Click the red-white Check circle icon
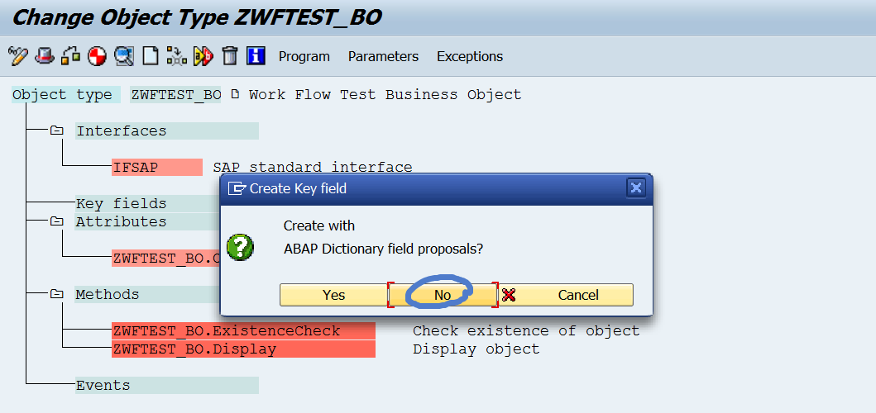The image size is (876, 413). (x=98, y=56)
